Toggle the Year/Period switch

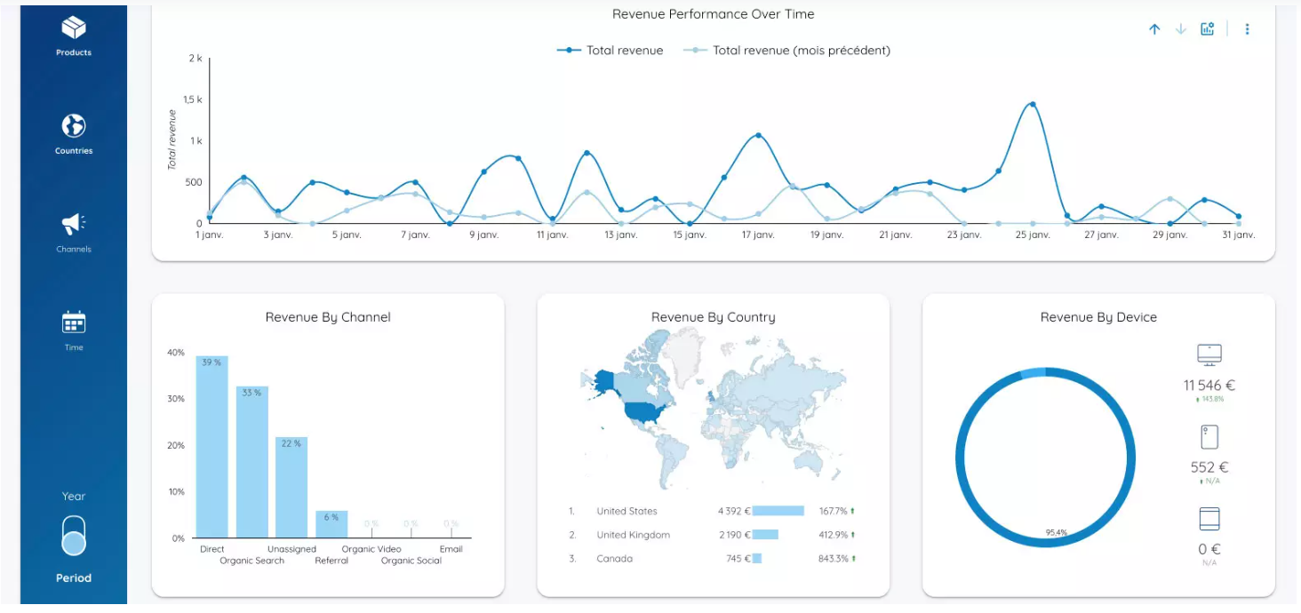(74, 536)
